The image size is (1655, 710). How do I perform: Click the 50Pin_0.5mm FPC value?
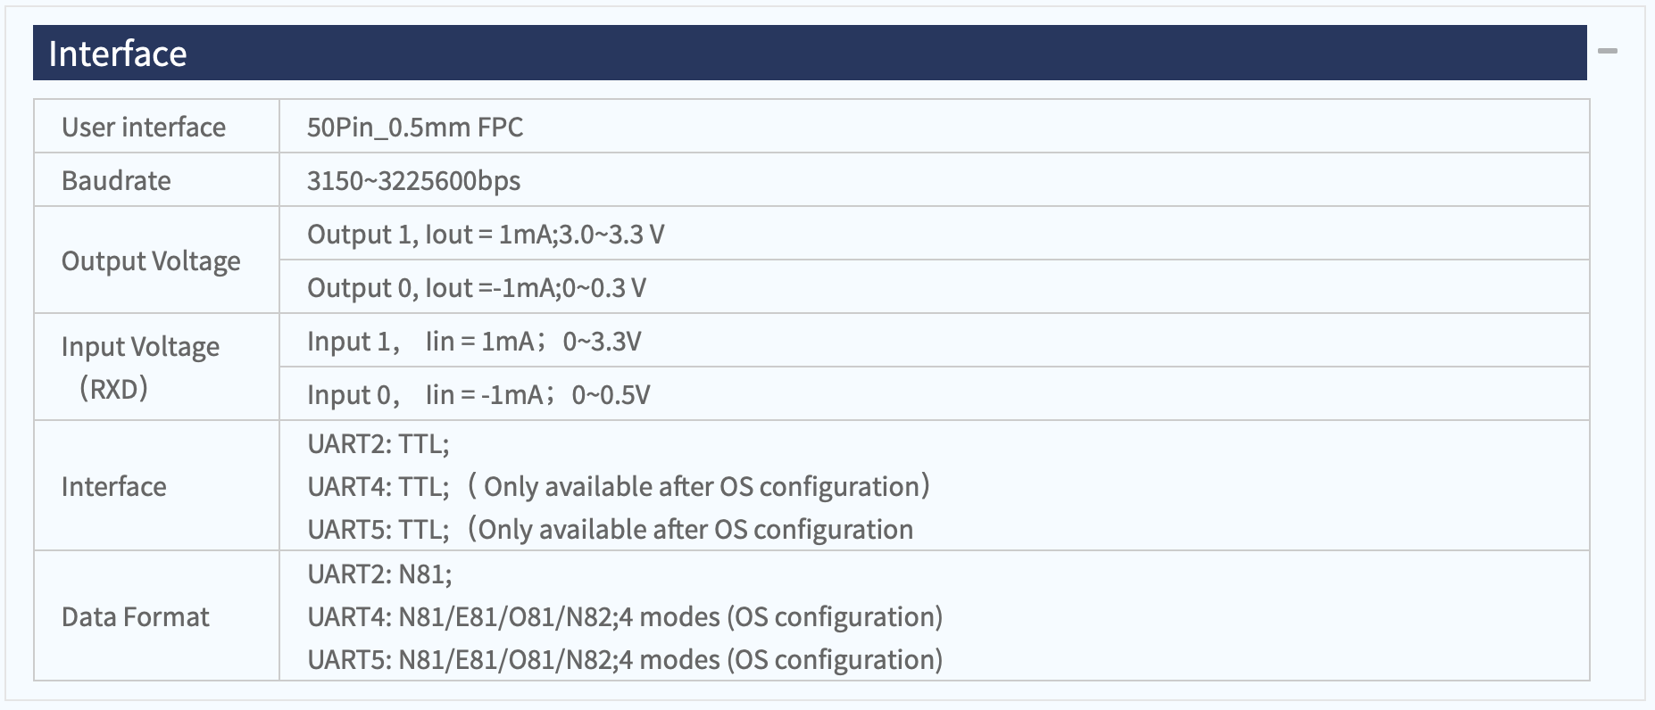point(415,127)
